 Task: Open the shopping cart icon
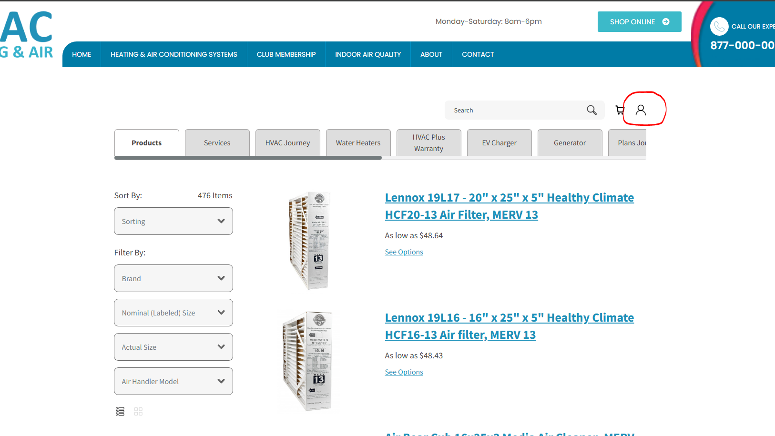click(620, 110)
